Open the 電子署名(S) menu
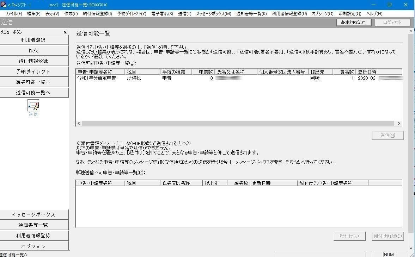Screen dimensions: 415x257 [162, 14]
